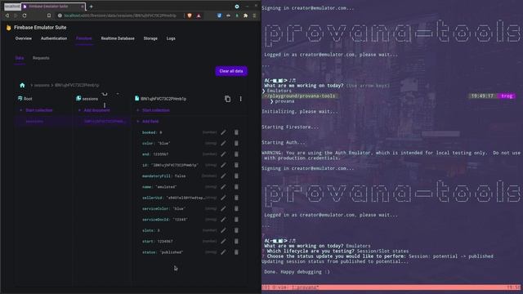Image resolution: width=523 pixels, height=294 pixels.
Task: Open the browser extensions puzzle icon
Action: 245,16
